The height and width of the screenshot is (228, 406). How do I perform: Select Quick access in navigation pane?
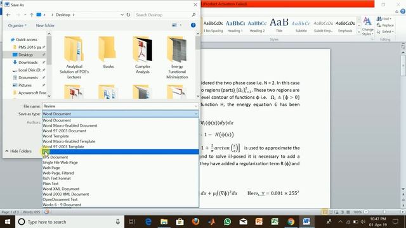[26, 39]
